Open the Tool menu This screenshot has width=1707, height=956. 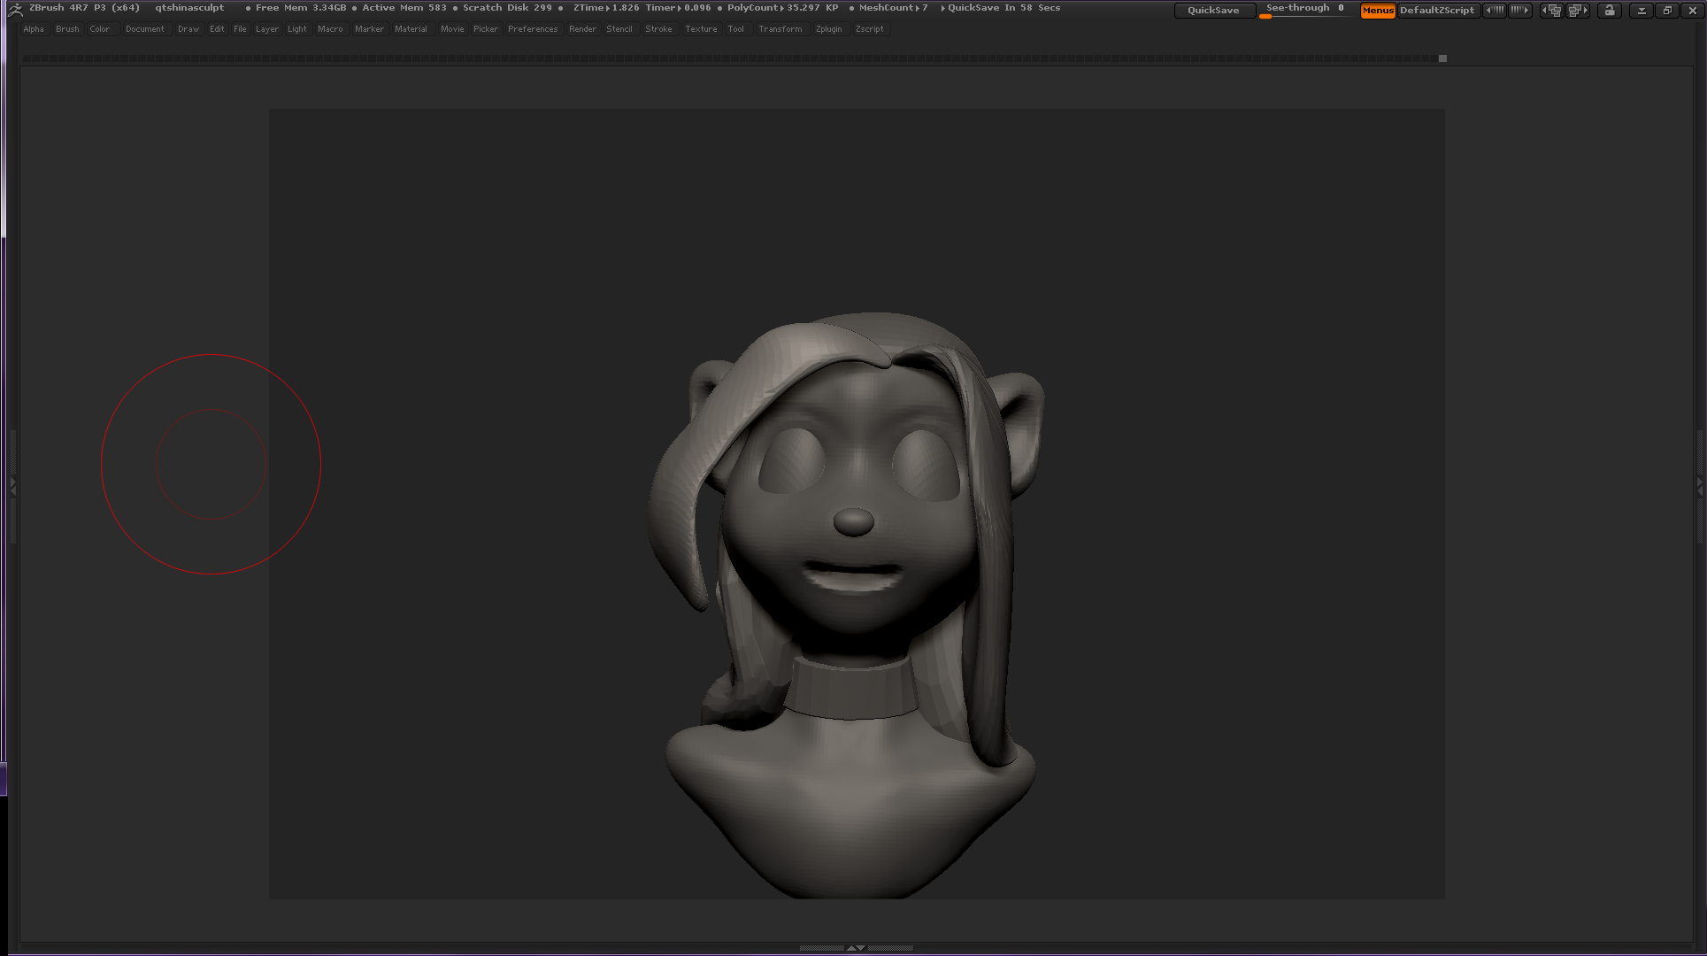(735, 29)
